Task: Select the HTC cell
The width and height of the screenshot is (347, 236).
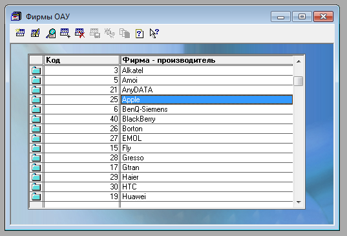Action: click(x=207, y=187)
